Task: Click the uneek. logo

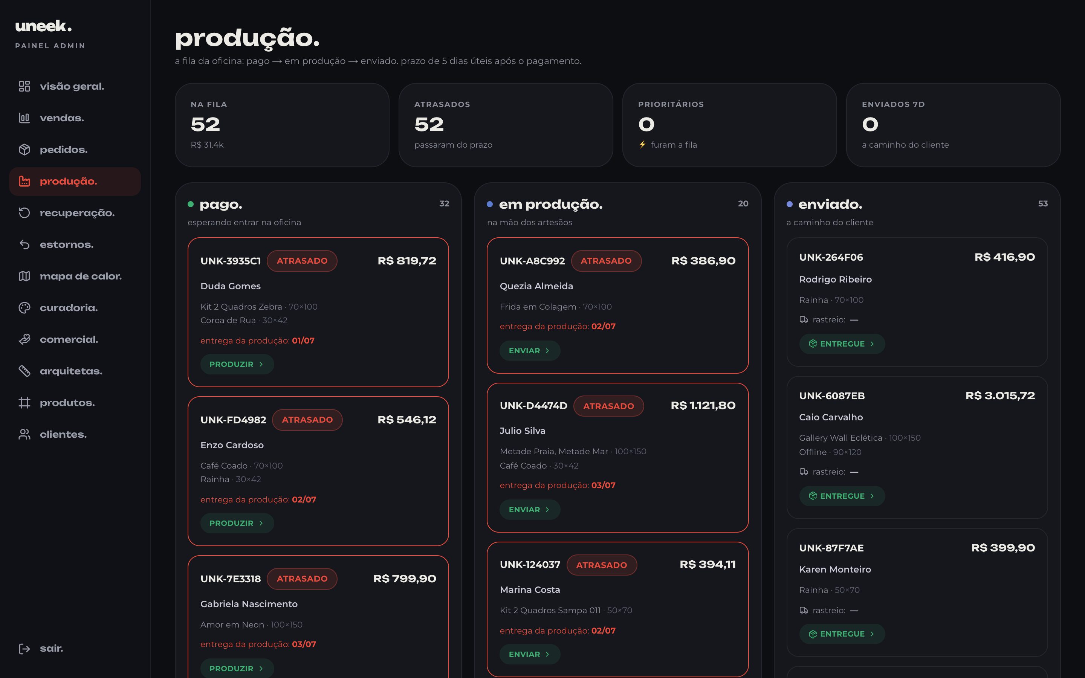Action: 43,26
